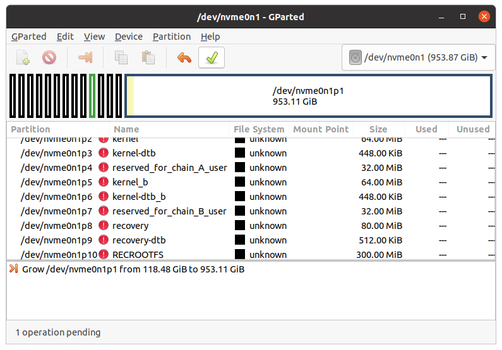The width and height of the screenshot is (502, 350).
Task: Open the Device menu
Action: pyautogui.click(x=129, y=37)
